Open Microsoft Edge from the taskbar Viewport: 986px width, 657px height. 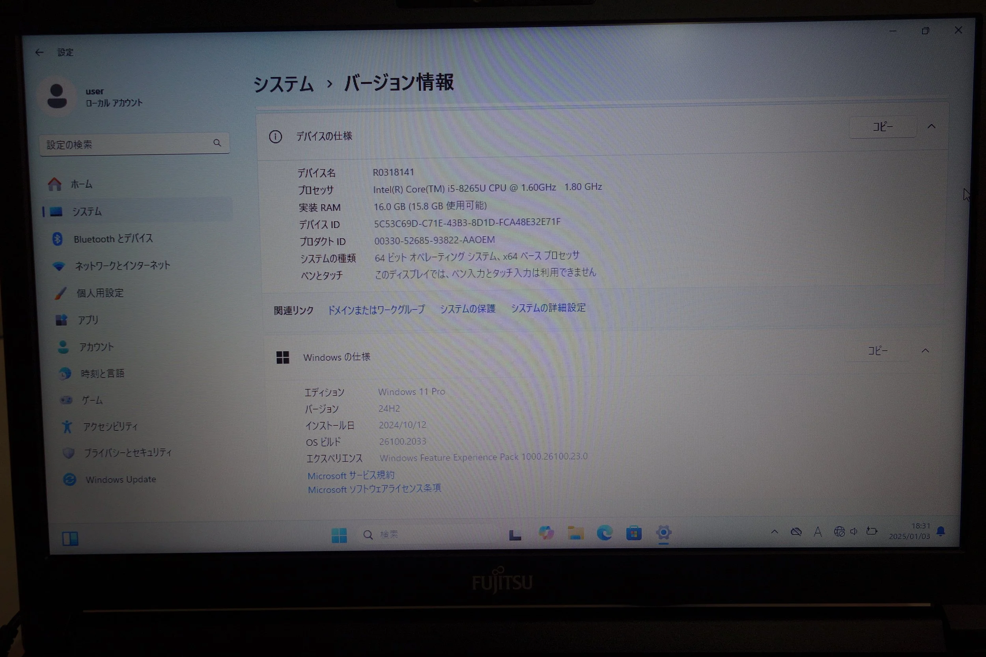tap(604, 533)
